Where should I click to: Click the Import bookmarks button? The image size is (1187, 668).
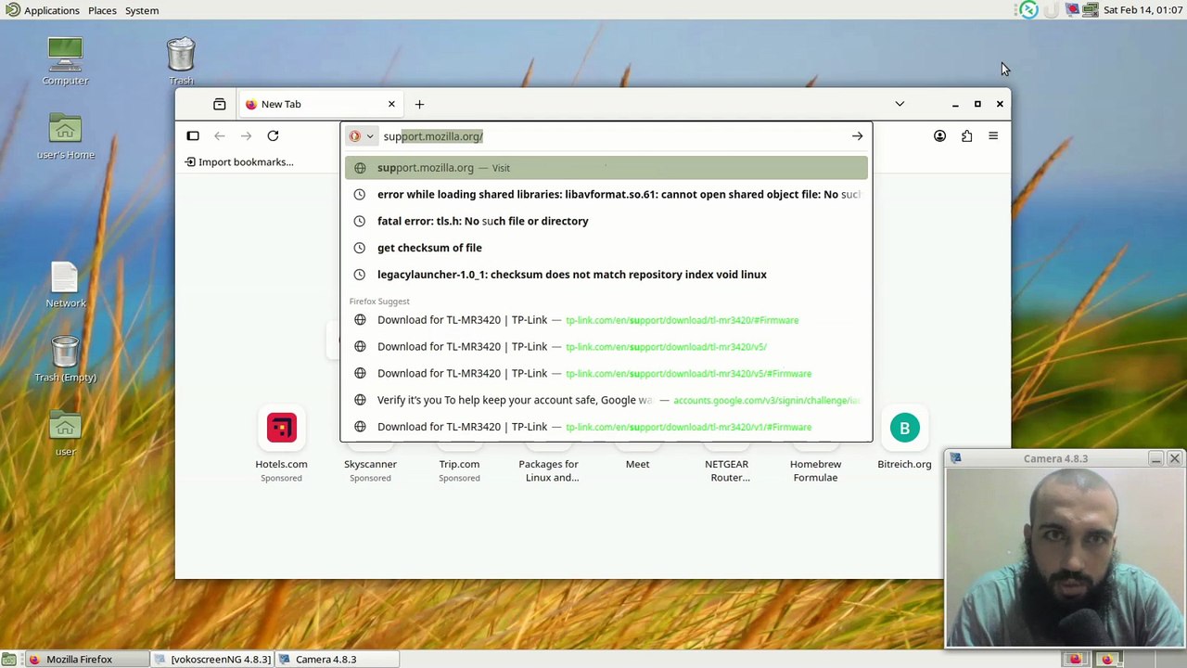(239, 162)
